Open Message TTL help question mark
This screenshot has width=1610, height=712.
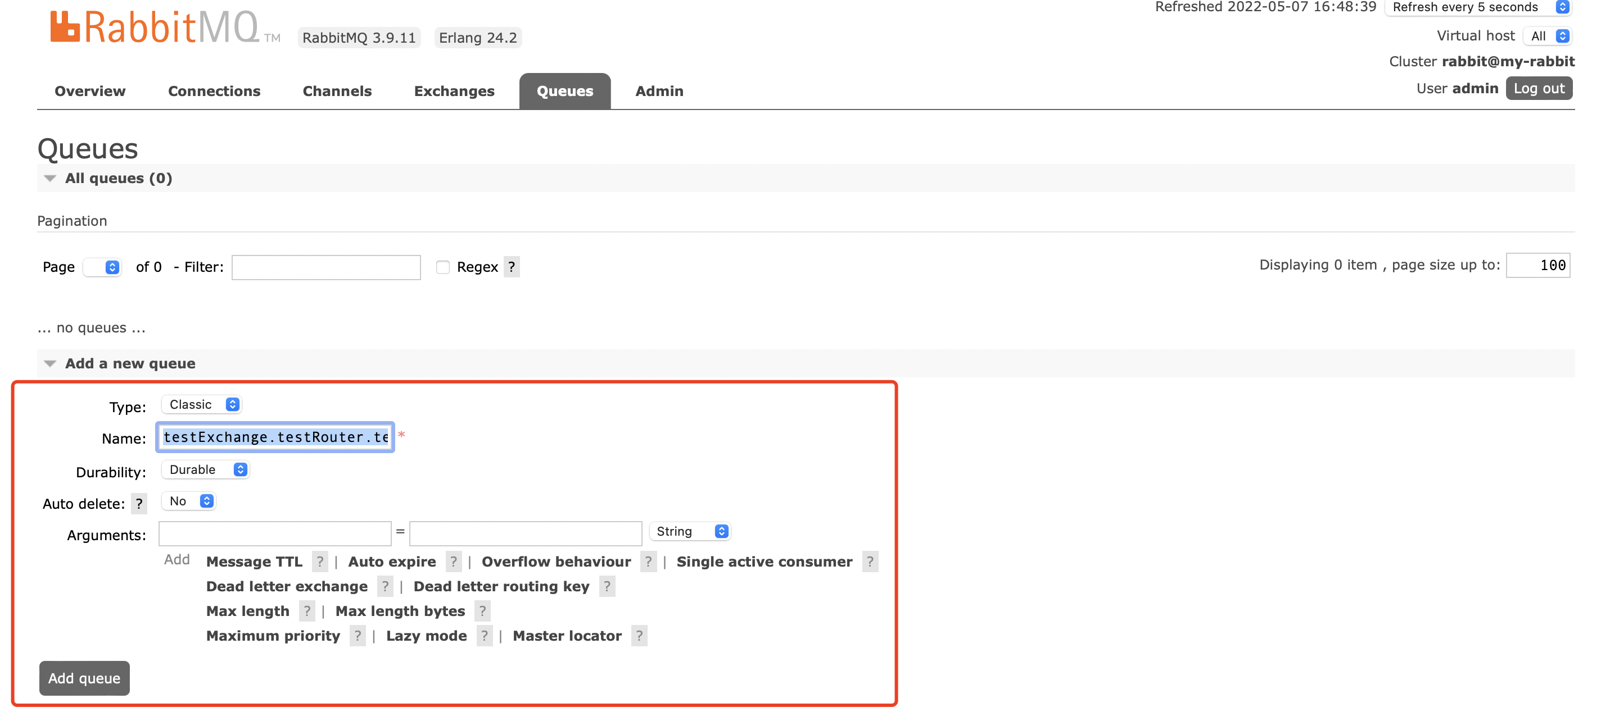(x=320, y=562)
